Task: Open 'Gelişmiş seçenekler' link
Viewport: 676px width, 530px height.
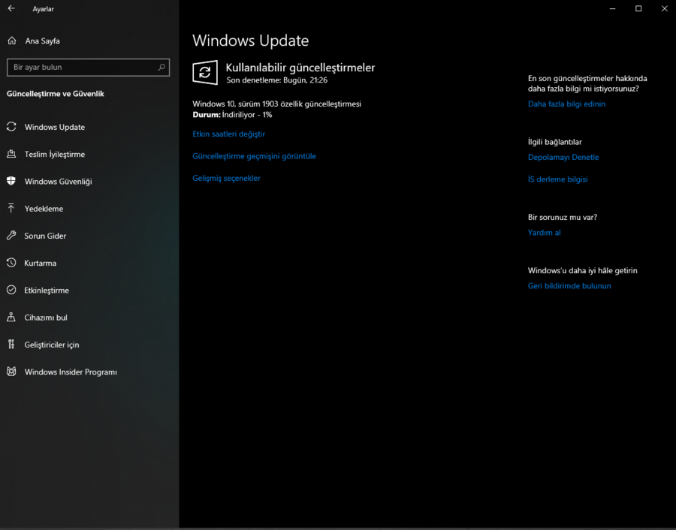Action: point(226,178)
